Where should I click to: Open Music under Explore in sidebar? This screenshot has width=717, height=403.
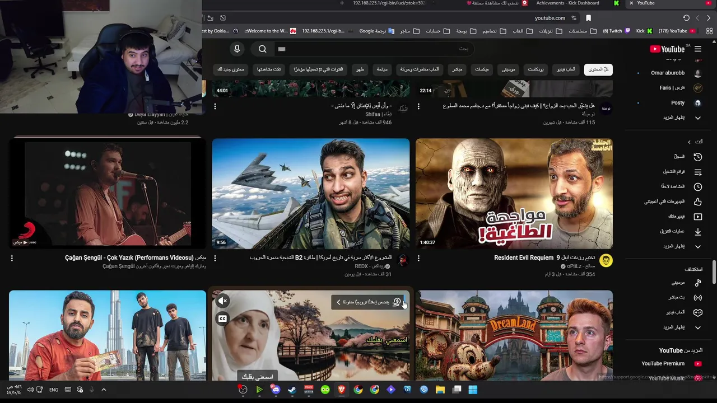687,283
